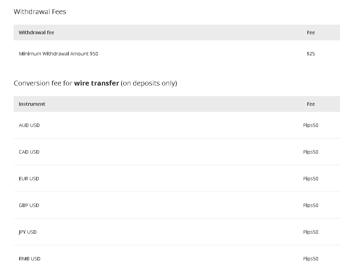Select the Pips50 fee for CAD USD
This screenshot has height=271, width=340.
[311, 152]
